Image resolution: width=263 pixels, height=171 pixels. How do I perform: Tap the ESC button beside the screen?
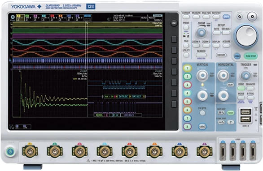[174, 23]
